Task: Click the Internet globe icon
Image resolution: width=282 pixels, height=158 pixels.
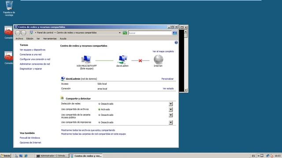Action: pyautogui.click(x=158, y=60)
